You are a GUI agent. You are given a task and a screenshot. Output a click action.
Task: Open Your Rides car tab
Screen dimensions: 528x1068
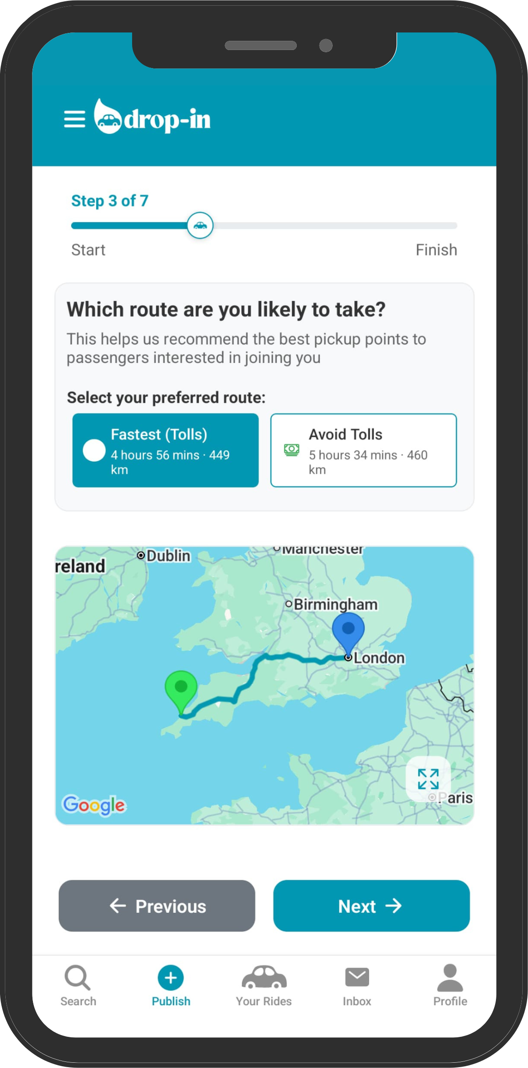click(x=264, y=986)
